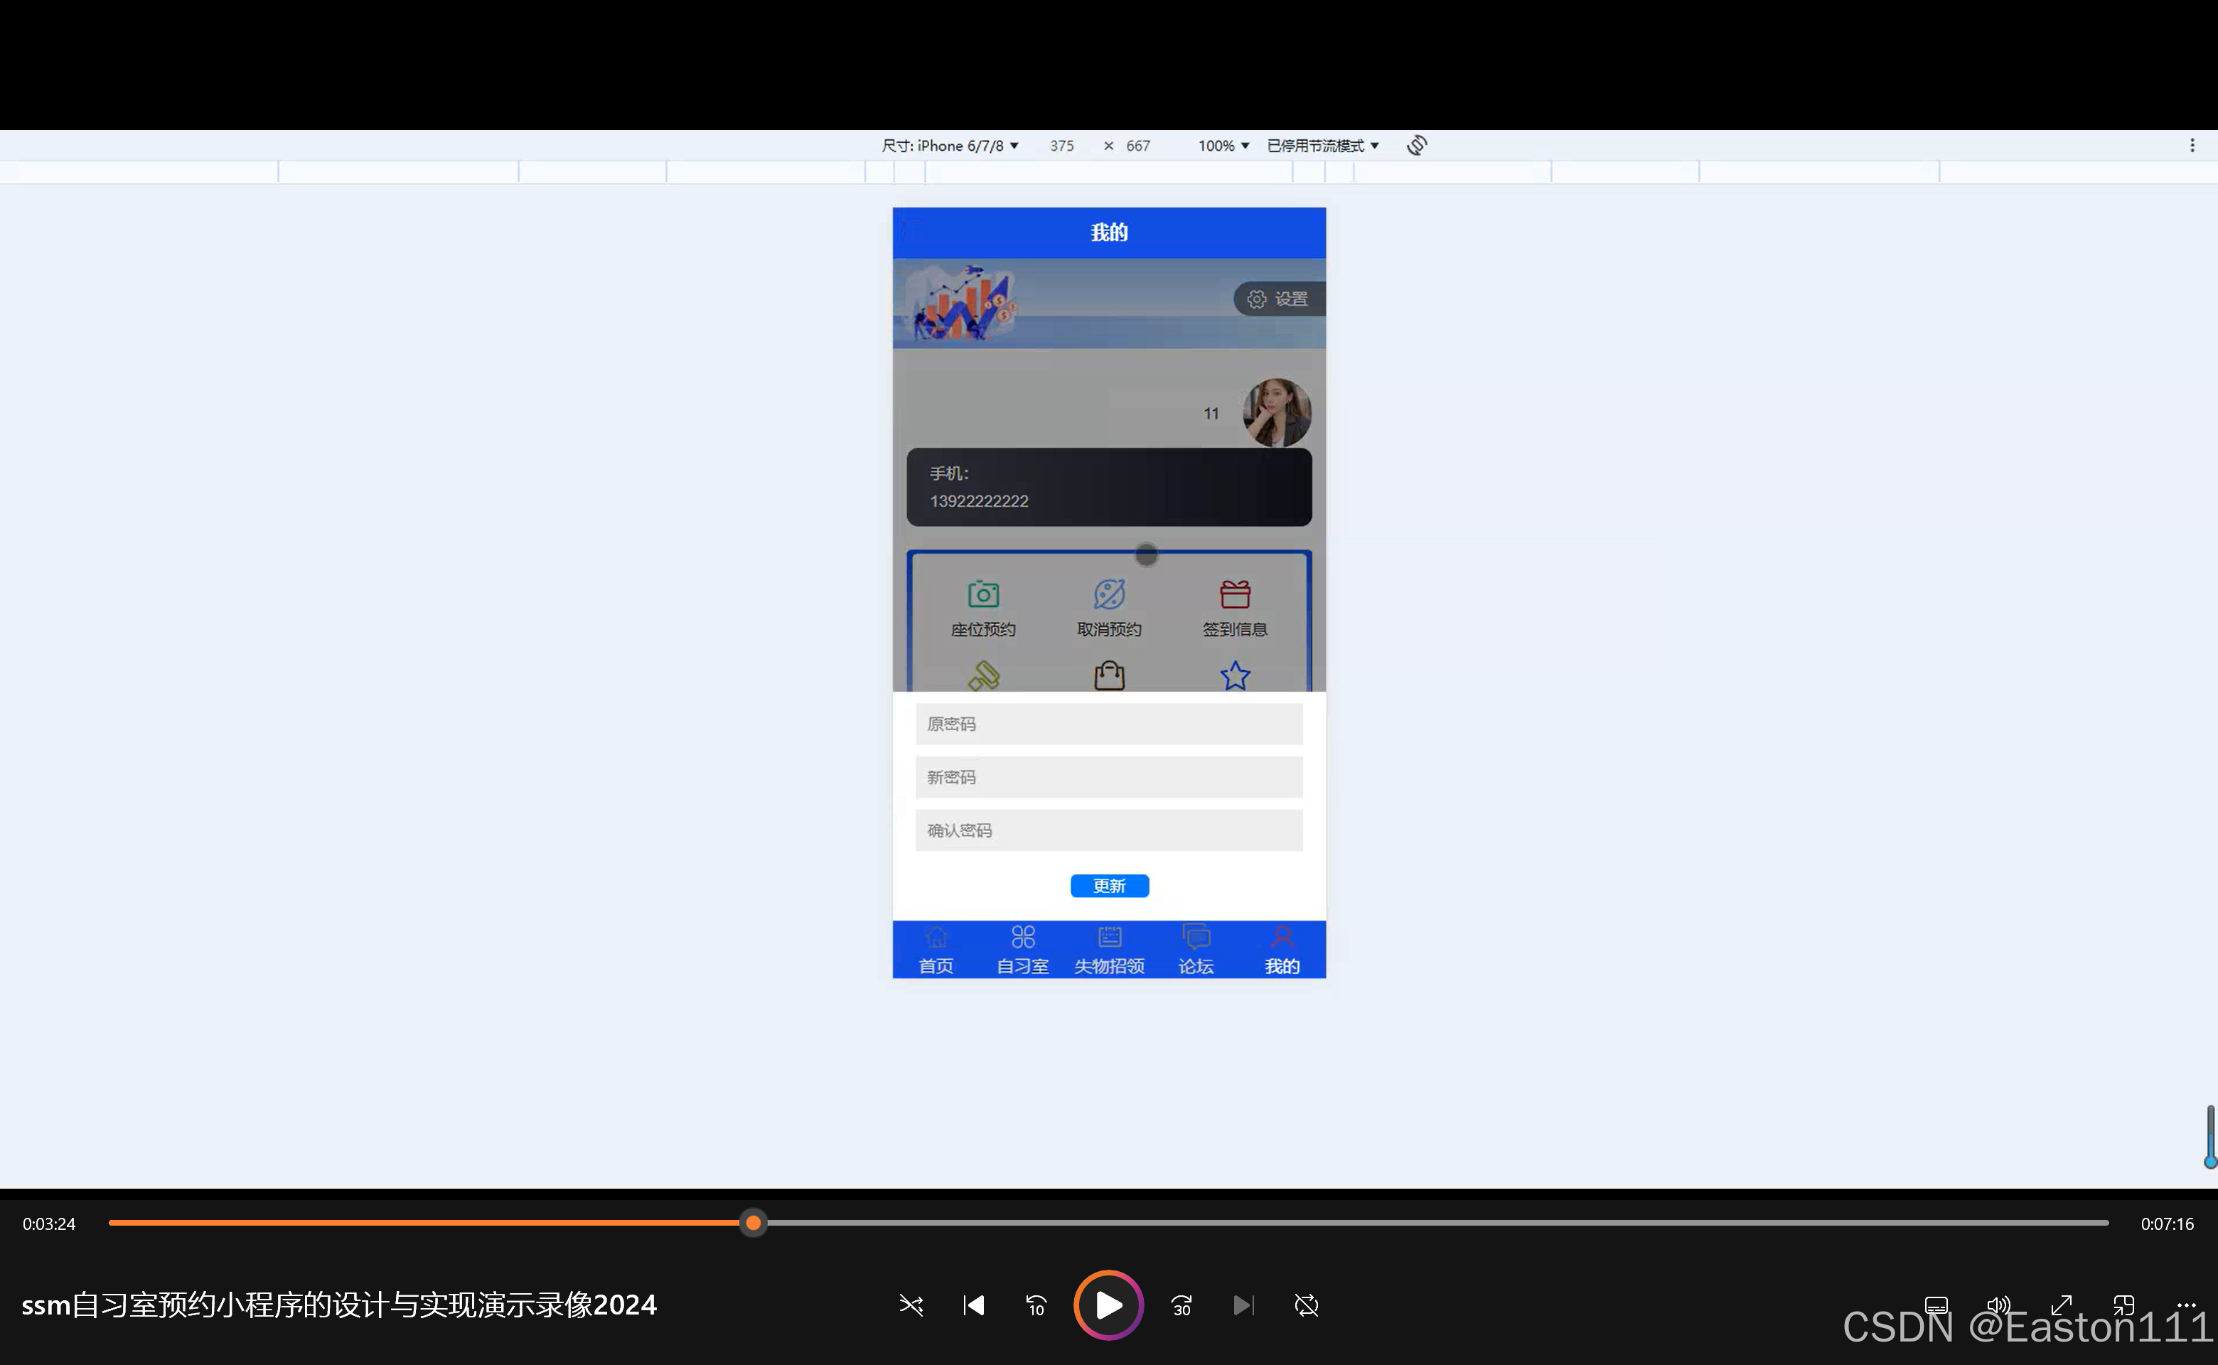
Task: Expand the 100% zoom dropdown
Action: 1223,145
